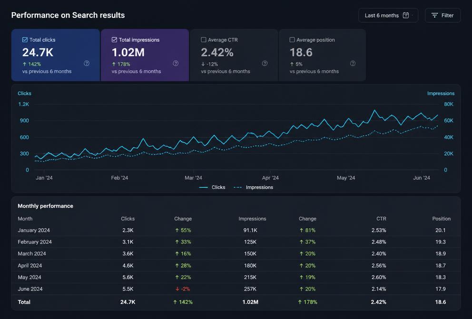Image resolution: width=472 pixels, height=319 pixels.
Task: Open help icon on Average position card
Action: [353, 64]
